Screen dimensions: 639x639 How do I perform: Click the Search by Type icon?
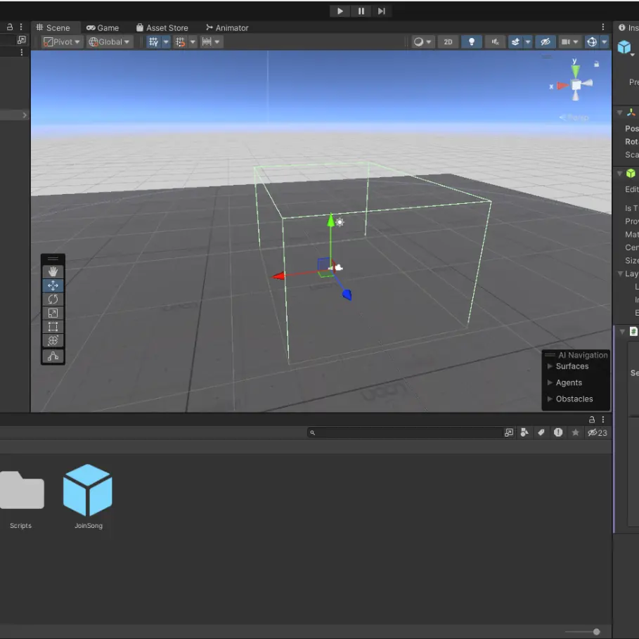click(x=524, y=433)
